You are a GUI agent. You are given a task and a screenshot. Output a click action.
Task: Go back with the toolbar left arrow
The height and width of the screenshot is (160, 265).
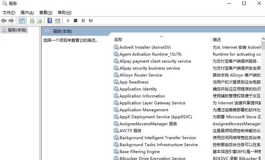coord(4,21)
